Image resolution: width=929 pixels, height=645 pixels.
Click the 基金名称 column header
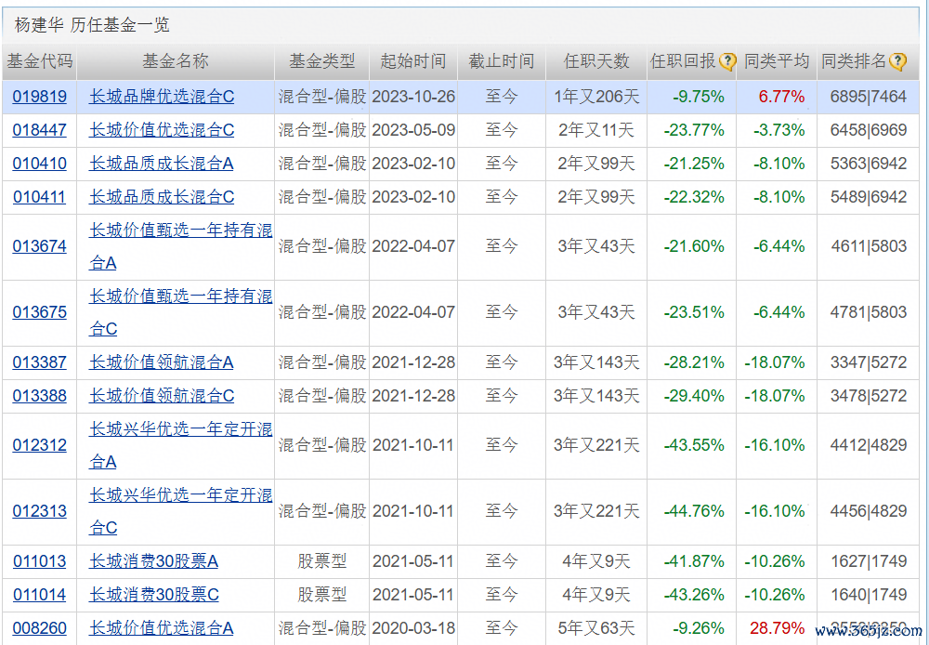[176, 61]
